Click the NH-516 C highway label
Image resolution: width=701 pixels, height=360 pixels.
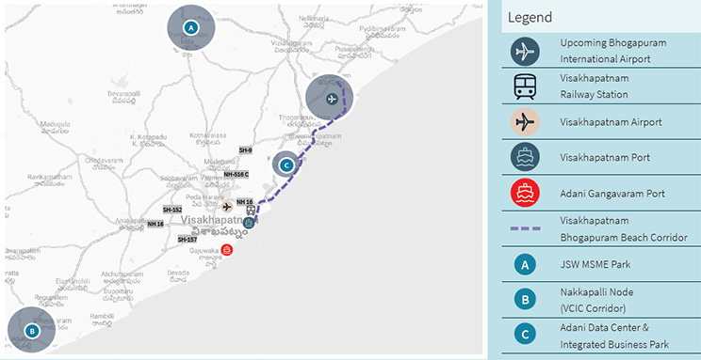coord(236,175)
